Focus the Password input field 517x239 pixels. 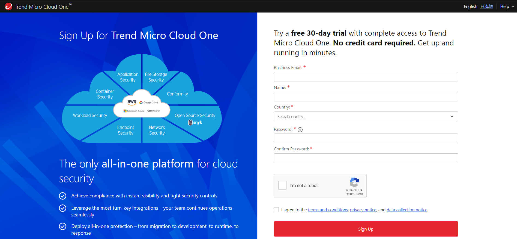(366, 138)
